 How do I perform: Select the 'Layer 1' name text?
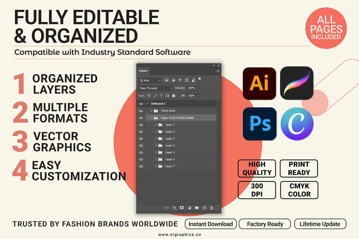[170, 125]
